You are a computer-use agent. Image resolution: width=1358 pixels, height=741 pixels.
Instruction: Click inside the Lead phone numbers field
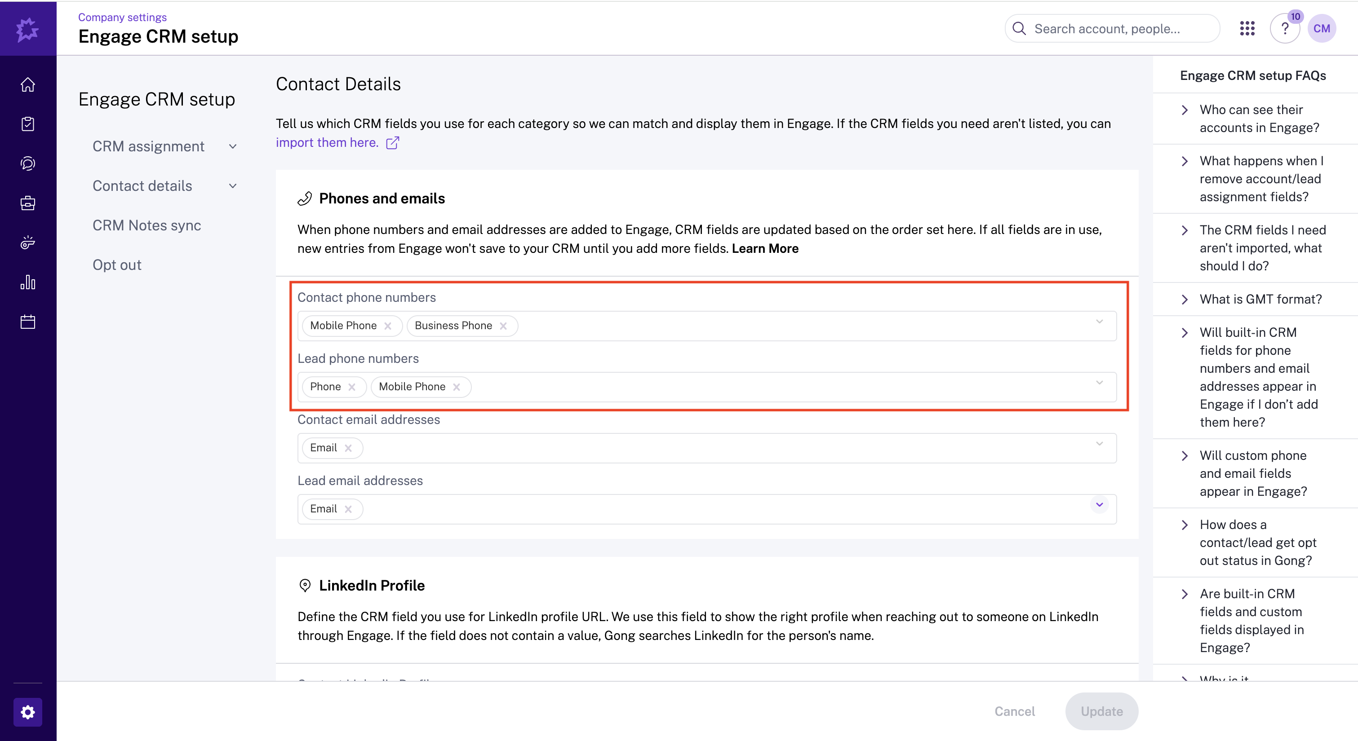click(x=707, y=387)
